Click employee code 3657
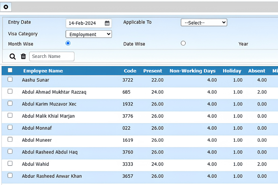This screenshot has height=185, width=278. point(128,176)
